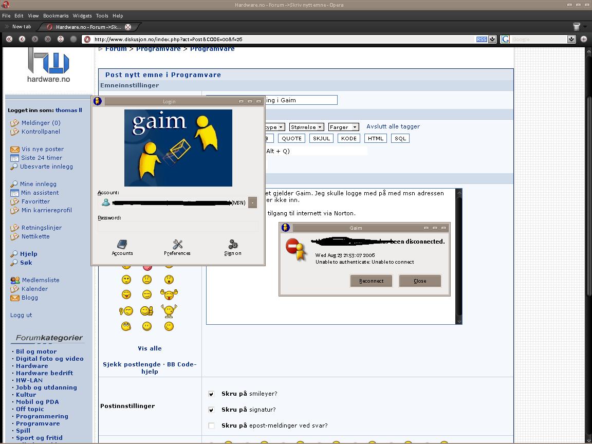Click 'Vis alle' smileys link
This screenshot has width=592, height=444.
150,348
